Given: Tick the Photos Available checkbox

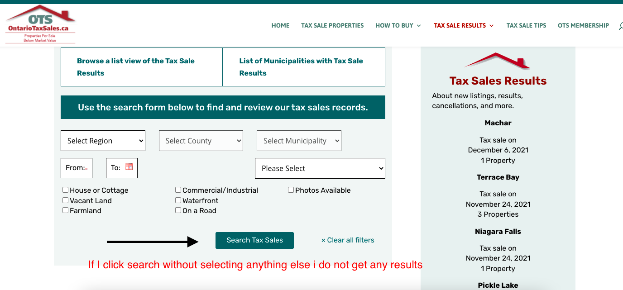Looking at the screenshot, I should pyautogui.click(x=291, y=190).
